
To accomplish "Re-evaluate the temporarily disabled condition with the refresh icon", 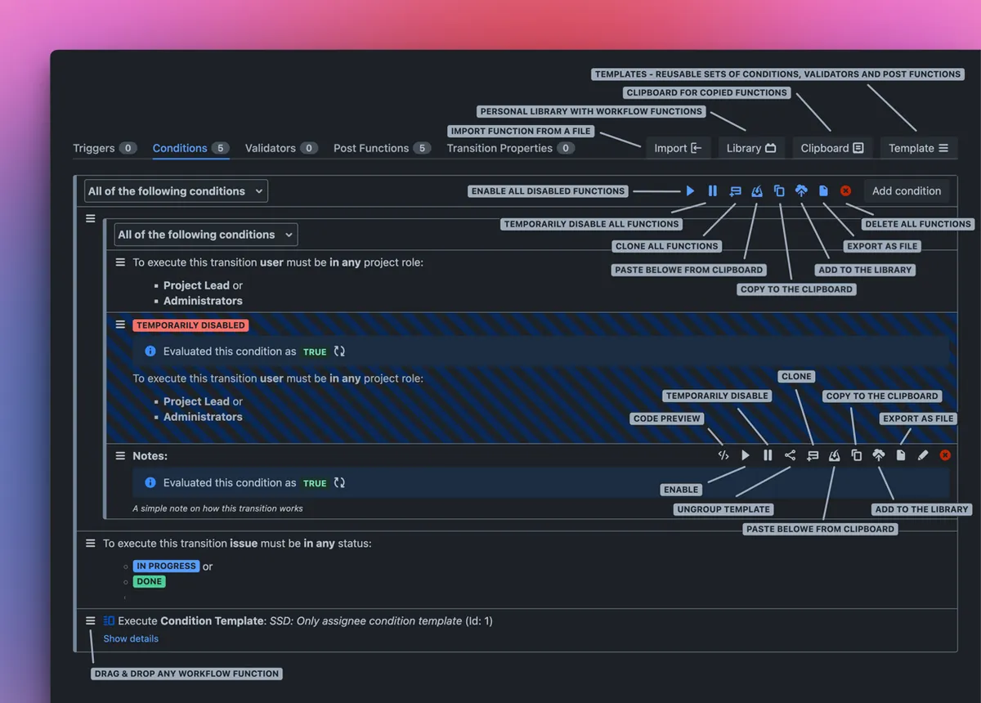I will [339, 351].
